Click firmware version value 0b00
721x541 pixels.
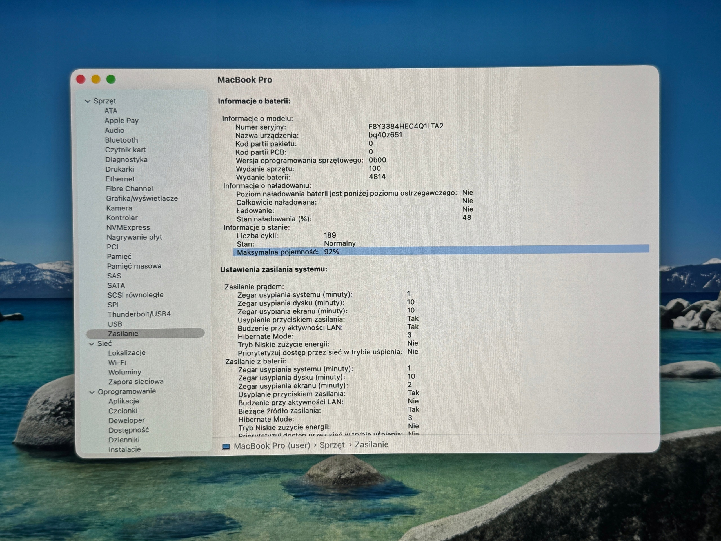click(377, 160)
